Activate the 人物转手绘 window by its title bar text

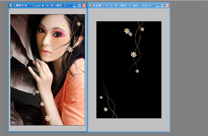tap(42, 6)
